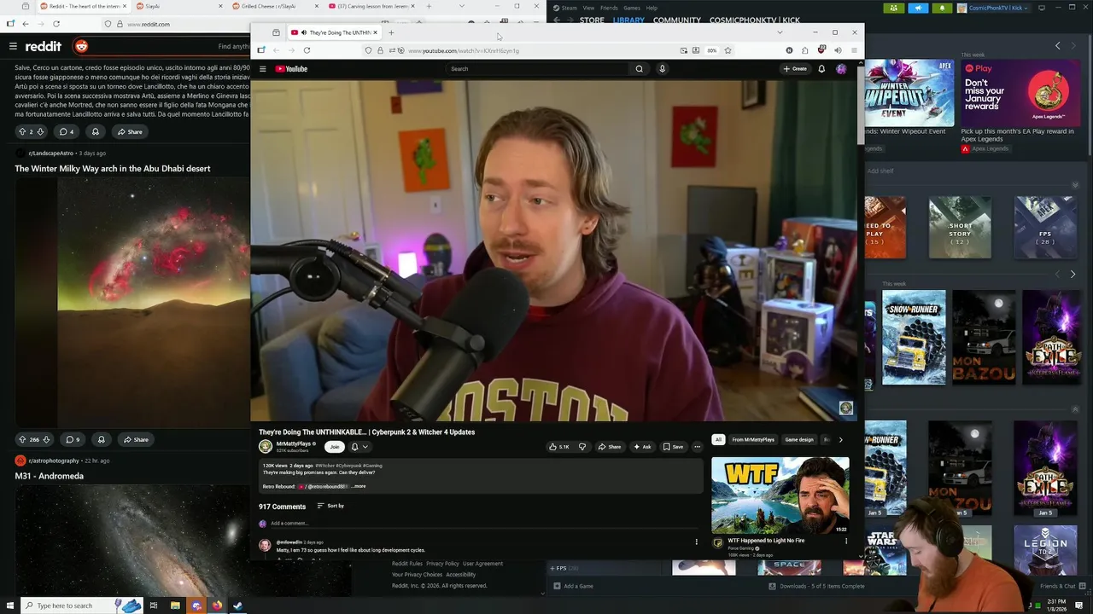1093x614 pixels.
Task: Open WTF Happened to Light No Fire thumbnail
Action: (780, 495)
